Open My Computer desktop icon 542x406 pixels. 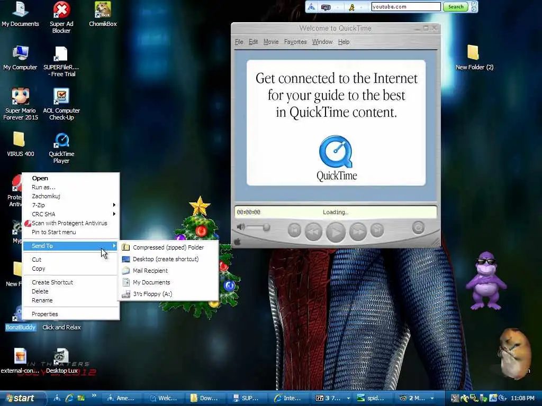(20, 57)
